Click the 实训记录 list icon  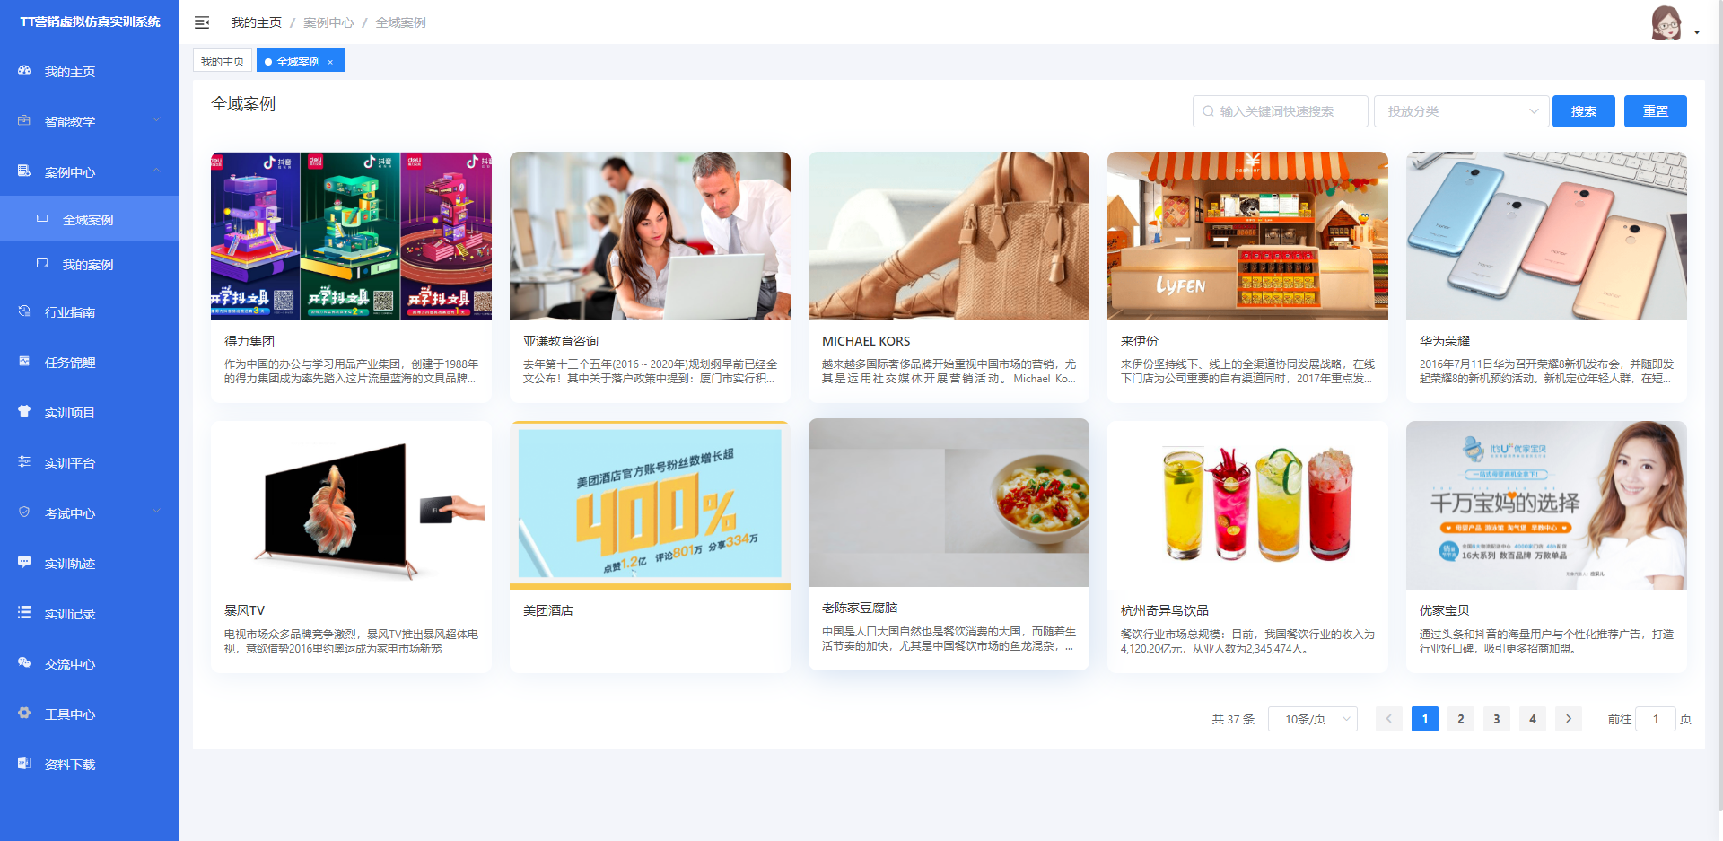24,612
